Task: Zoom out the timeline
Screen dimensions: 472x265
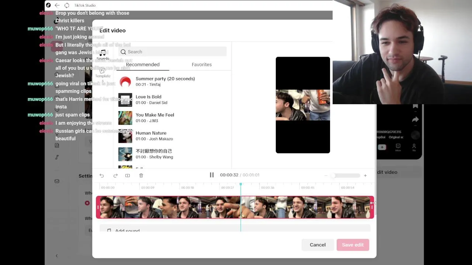Action: pos(326,176)
